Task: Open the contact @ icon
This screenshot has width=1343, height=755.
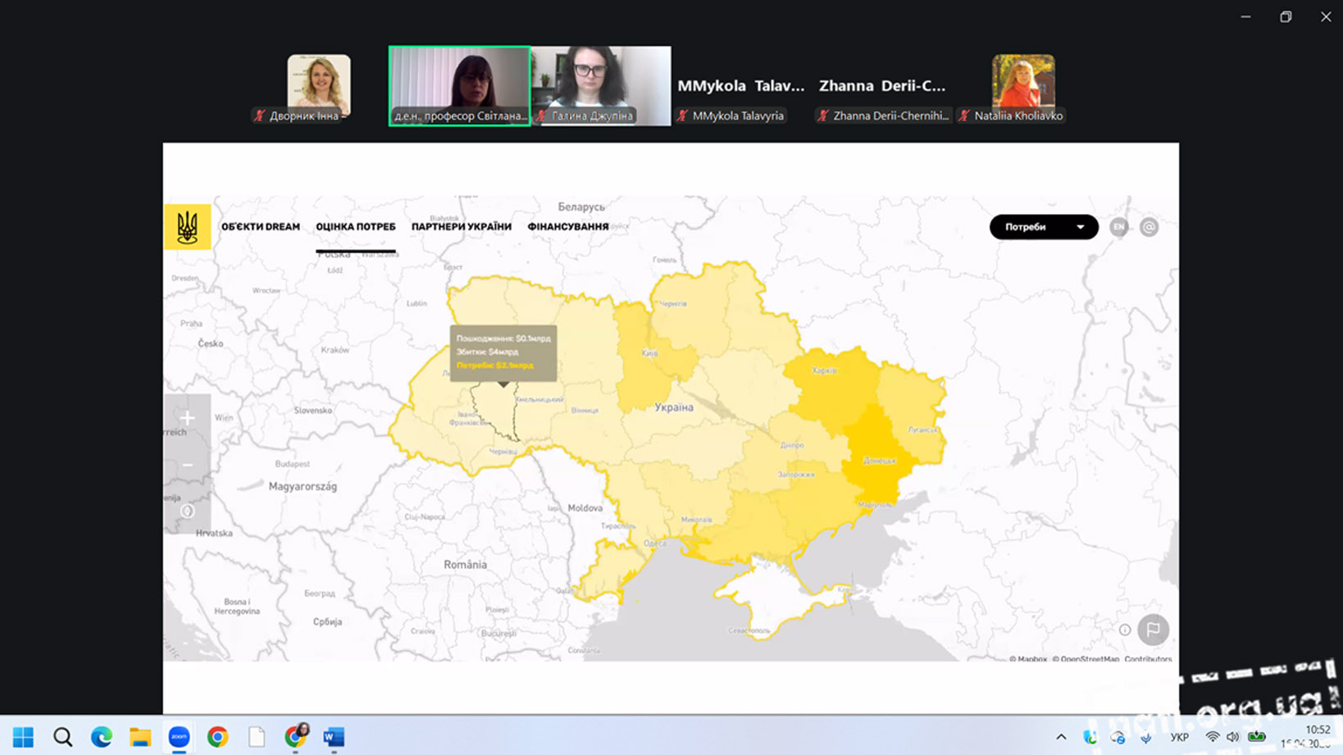Action: click(1149, 227)
